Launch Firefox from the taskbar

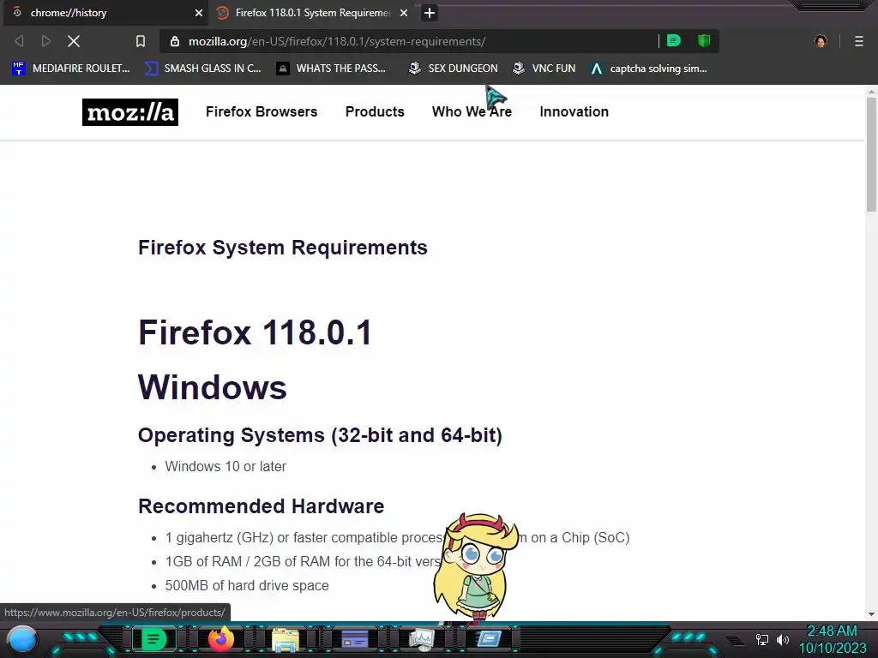click(221, 639)
